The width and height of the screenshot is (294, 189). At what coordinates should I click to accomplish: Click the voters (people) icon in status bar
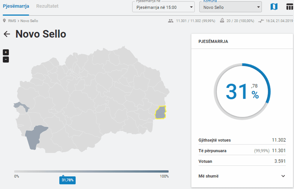point(170,21)
